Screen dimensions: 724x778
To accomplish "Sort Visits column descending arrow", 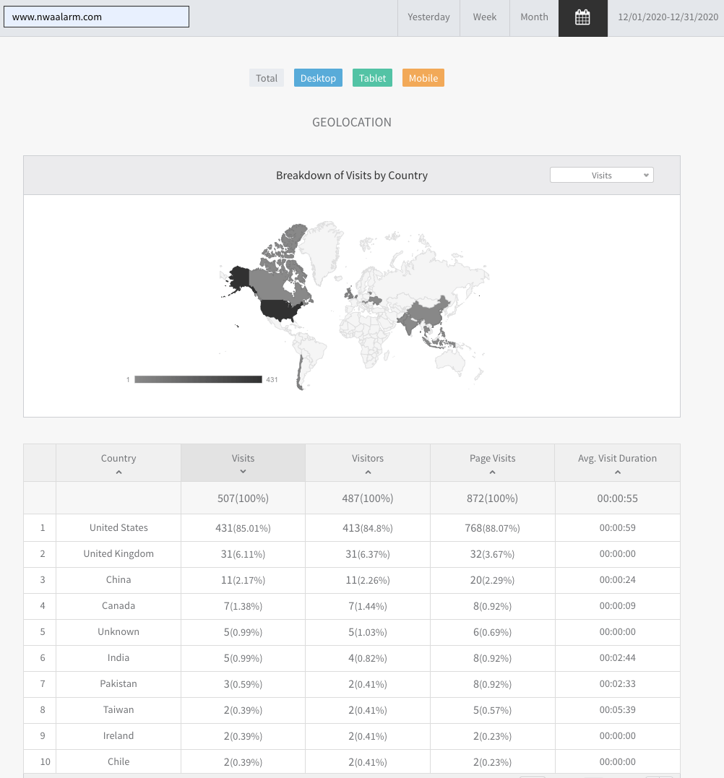I will click(x=244, y=472).
